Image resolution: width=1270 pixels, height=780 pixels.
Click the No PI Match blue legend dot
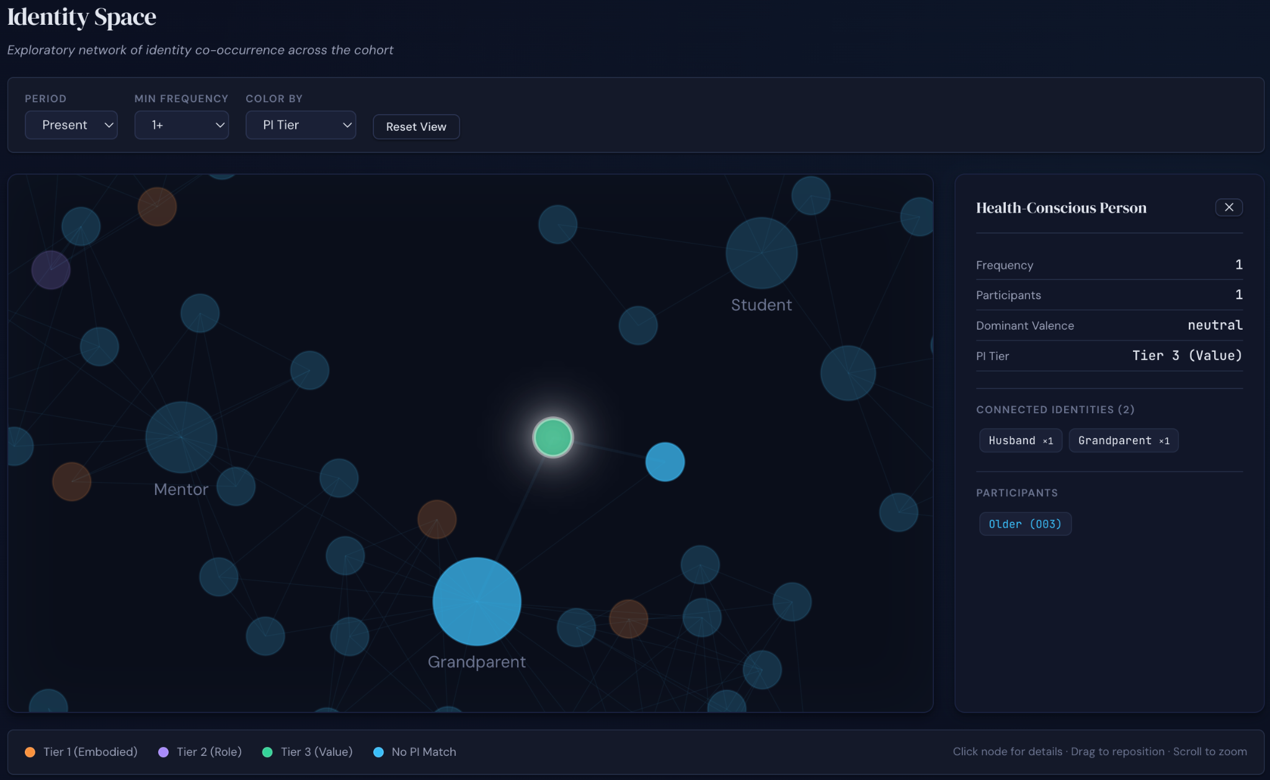point(378,752)
